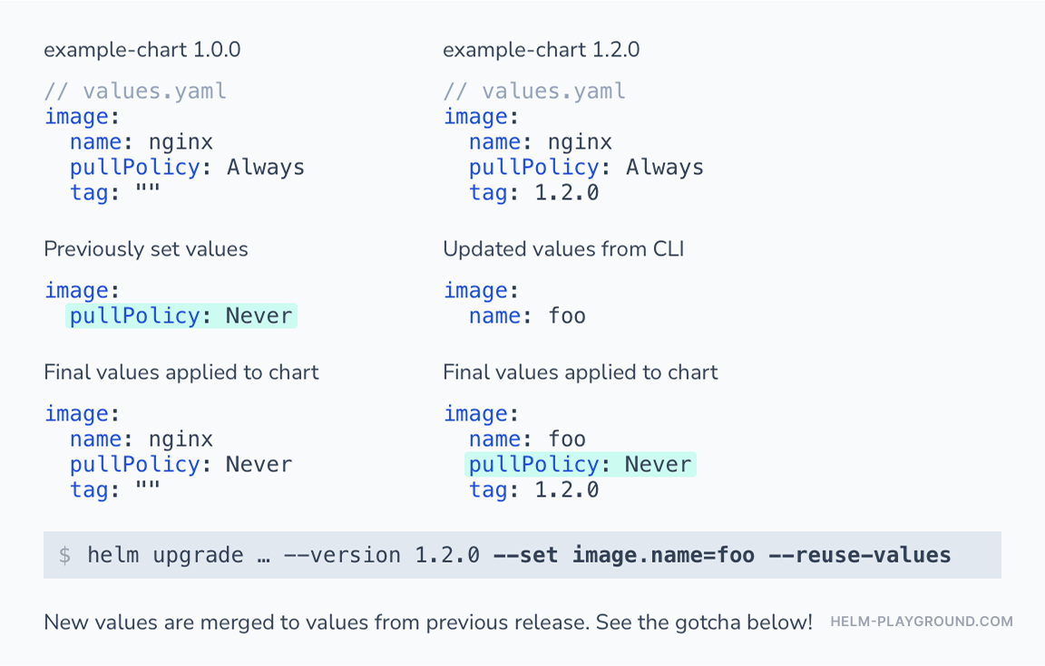Click highlighted pullPolicy: Never in right final values

[580, 464]
